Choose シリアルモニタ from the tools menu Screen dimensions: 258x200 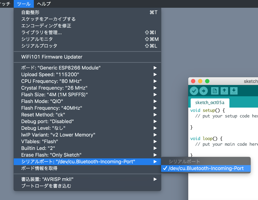pos(37,39)
